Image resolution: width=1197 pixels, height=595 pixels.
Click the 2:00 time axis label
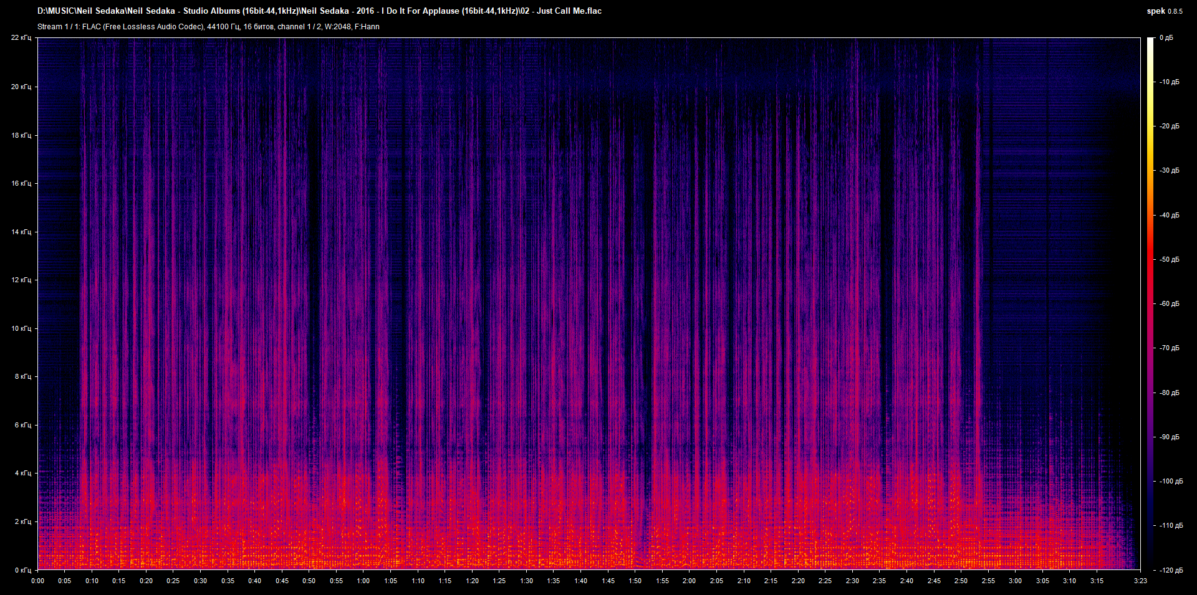(x=690, y=581)
